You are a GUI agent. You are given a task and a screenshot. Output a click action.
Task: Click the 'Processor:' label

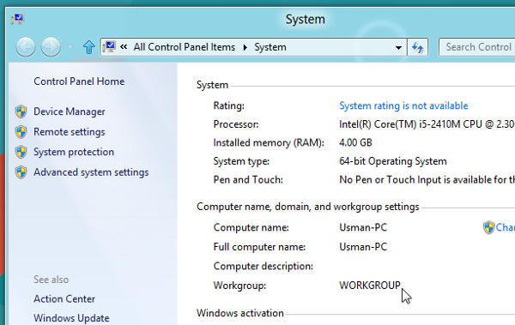(236, 124)
